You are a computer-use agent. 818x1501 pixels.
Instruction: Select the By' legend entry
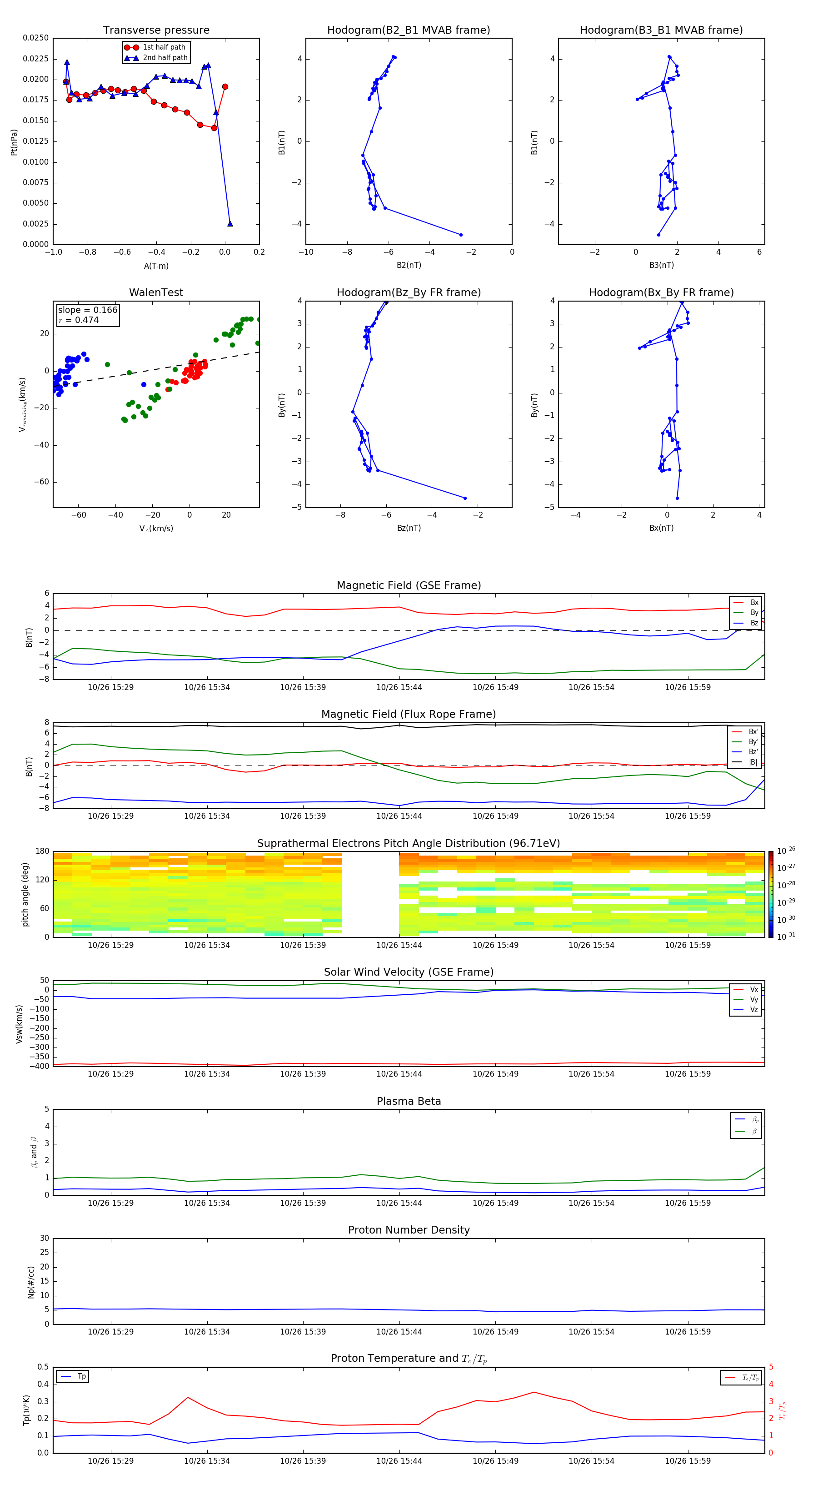point(745,742)
